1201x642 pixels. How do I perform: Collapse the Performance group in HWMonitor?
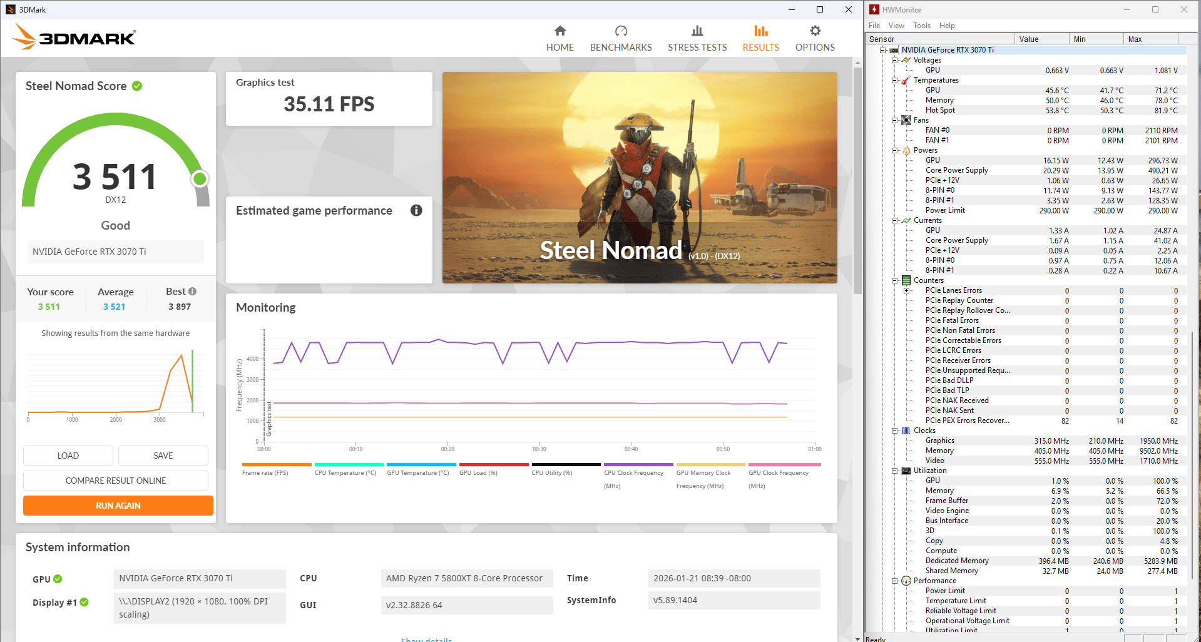tap(895, 581)
